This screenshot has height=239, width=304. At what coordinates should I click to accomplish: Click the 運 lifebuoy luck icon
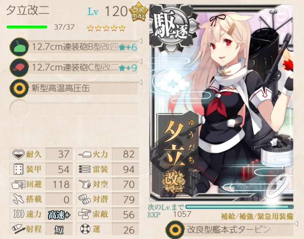coord(85,229)
